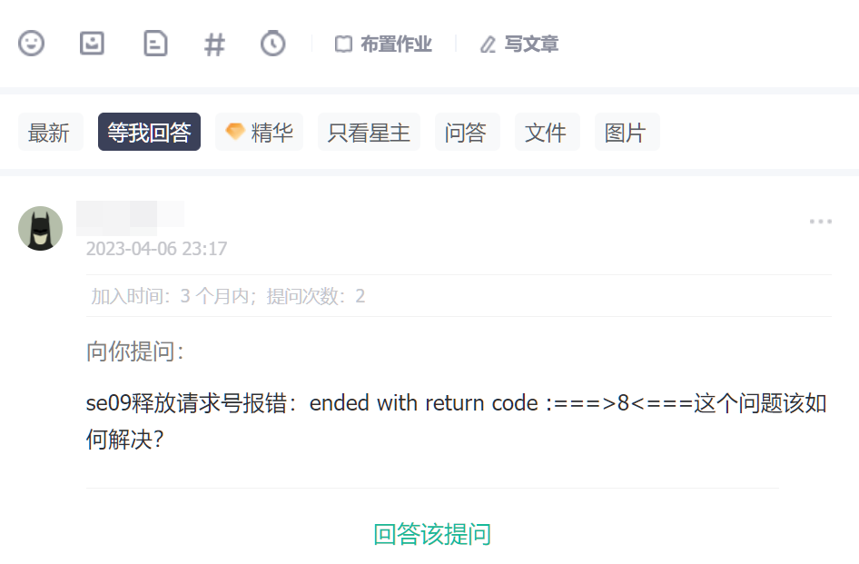Screen dimensions: 859x564
Task: Click the post timestamp 2023-04-06 23:17
Action: (x=156, y=249)
